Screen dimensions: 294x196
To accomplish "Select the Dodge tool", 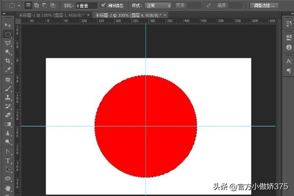I will (x=8, y=142).
